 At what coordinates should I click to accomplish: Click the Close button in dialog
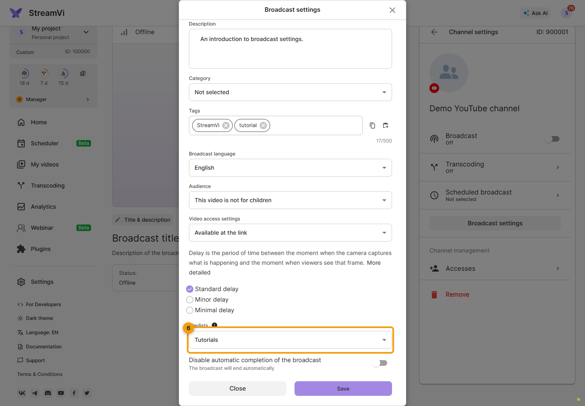(238, 389)
